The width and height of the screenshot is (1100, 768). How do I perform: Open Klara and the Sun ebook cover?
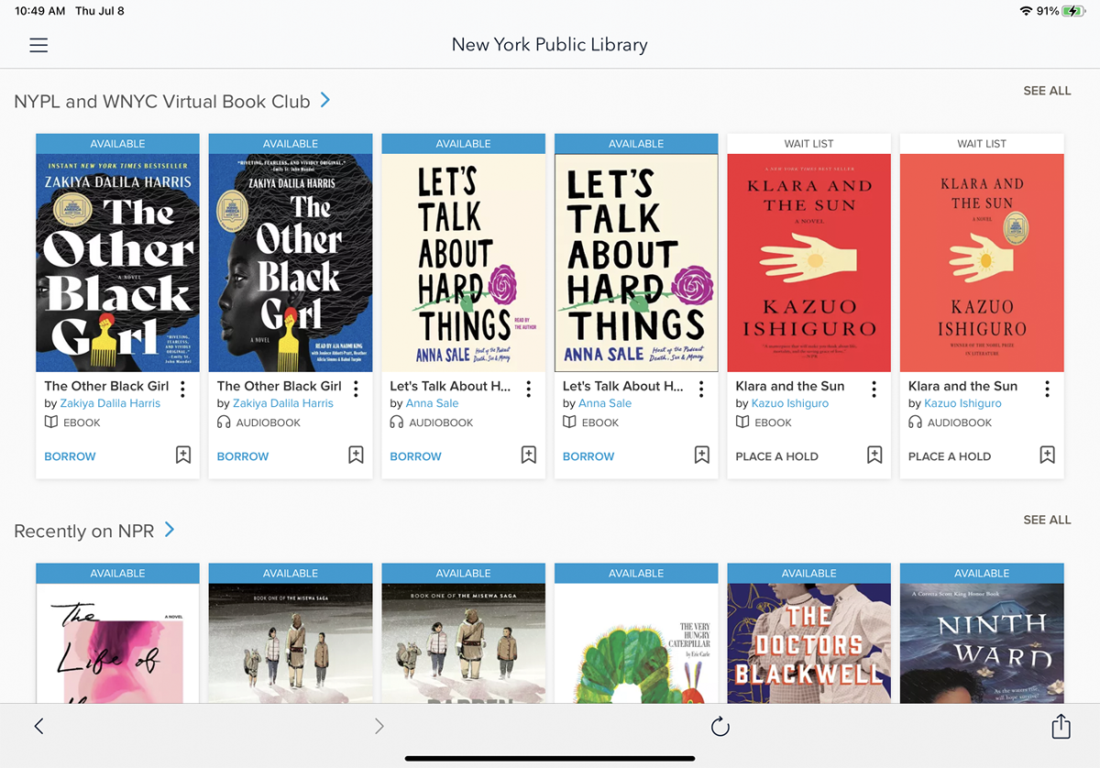point(809,262)
